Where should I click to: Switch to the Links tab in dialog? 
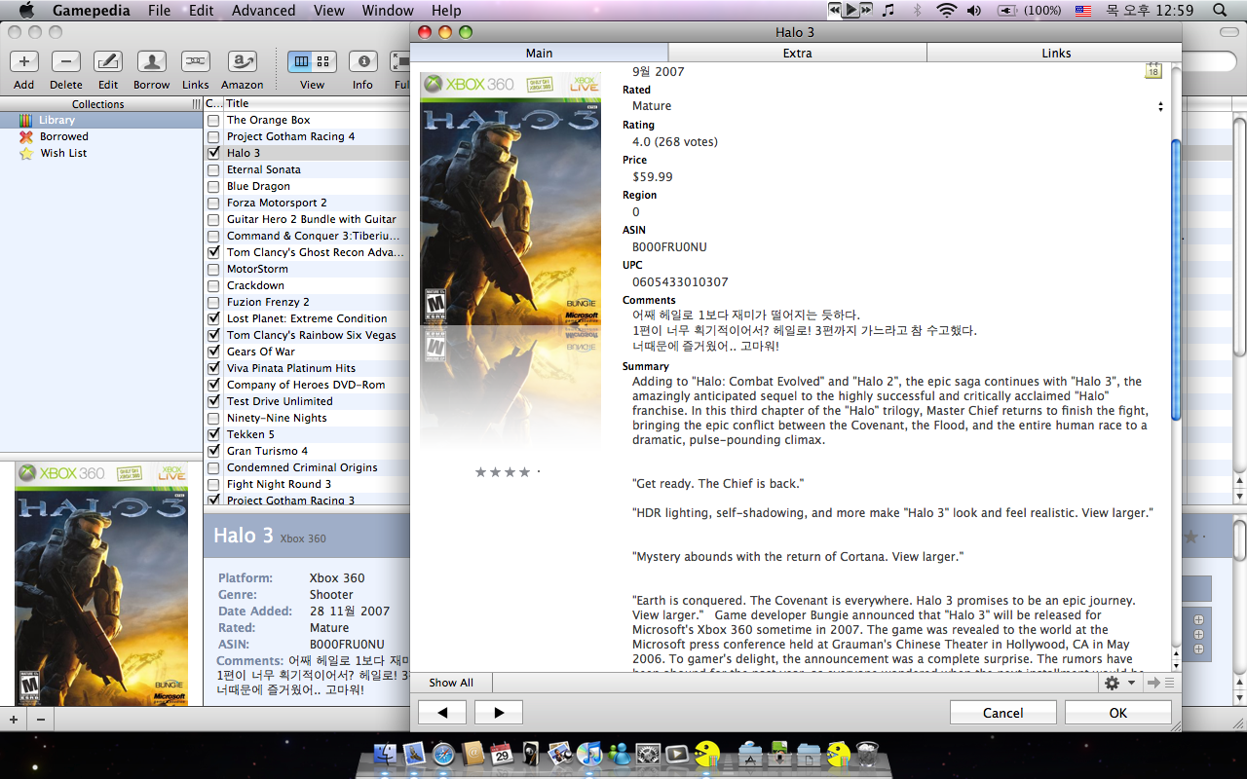(x=1055, y=53)
